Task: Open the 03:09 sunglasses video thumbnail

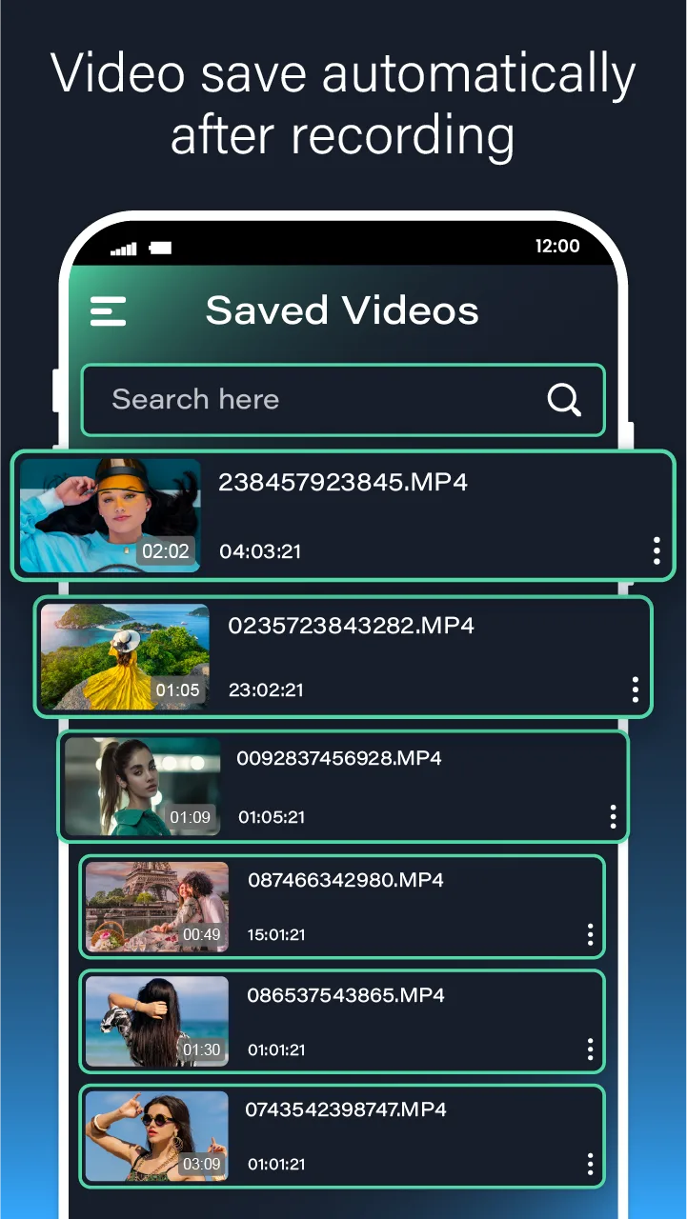Action: 157,1136
